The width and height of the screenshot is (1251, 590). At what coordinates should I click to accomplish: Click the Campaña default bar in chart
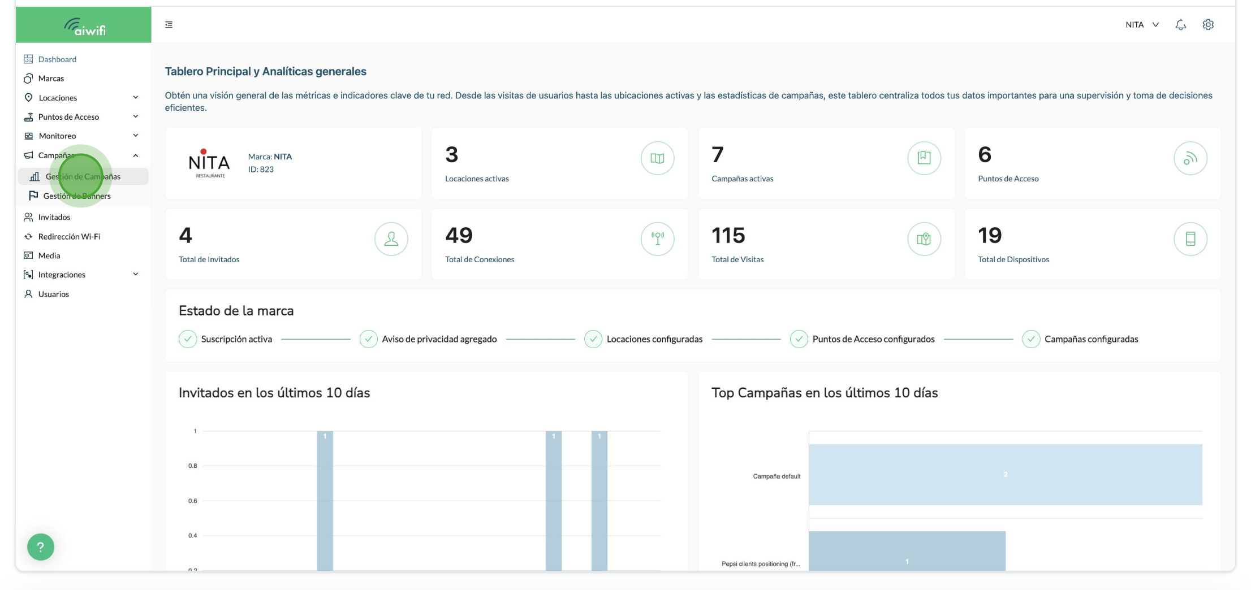pyautogui.click(x=1006, y=475)
